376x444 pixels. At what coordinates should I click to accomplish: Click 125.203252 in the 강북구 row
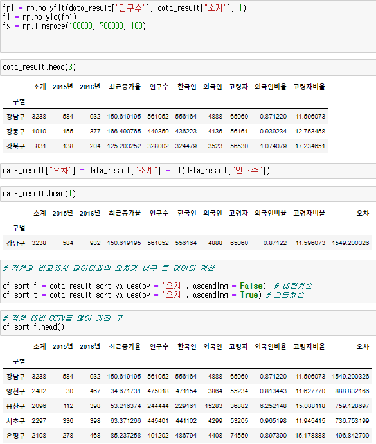124,146
